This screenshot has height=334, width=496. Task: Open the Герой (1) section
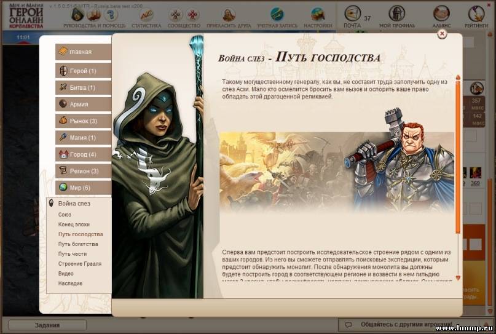coord(84,71)
